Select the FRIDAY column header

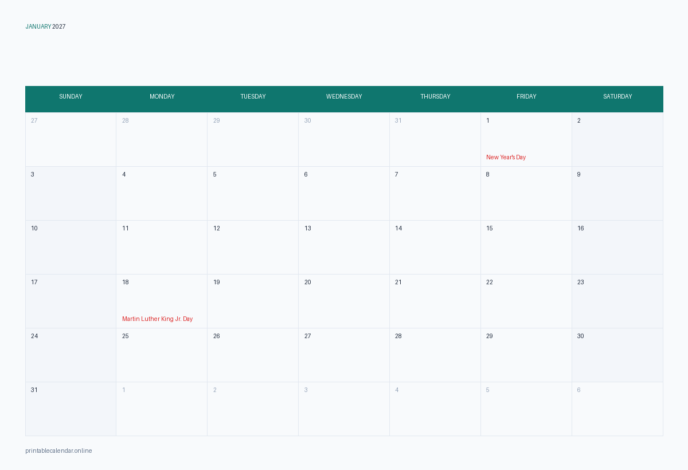526,97
